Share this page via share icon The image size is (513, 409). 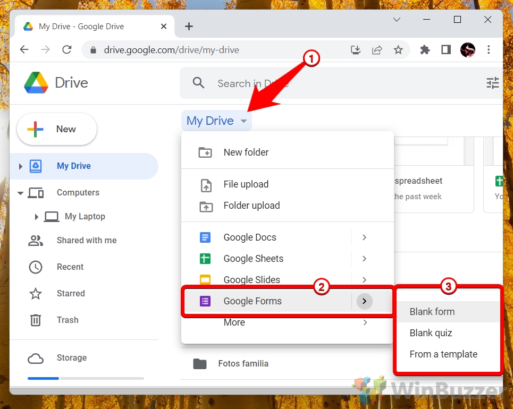(x=377, y=50)
